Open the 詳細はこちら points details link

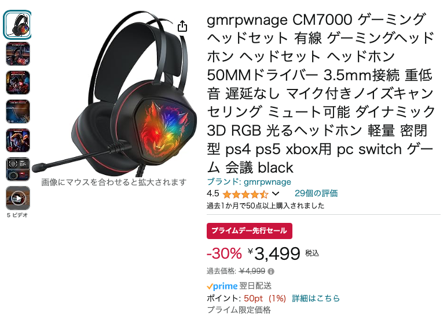tap(316, 299)
